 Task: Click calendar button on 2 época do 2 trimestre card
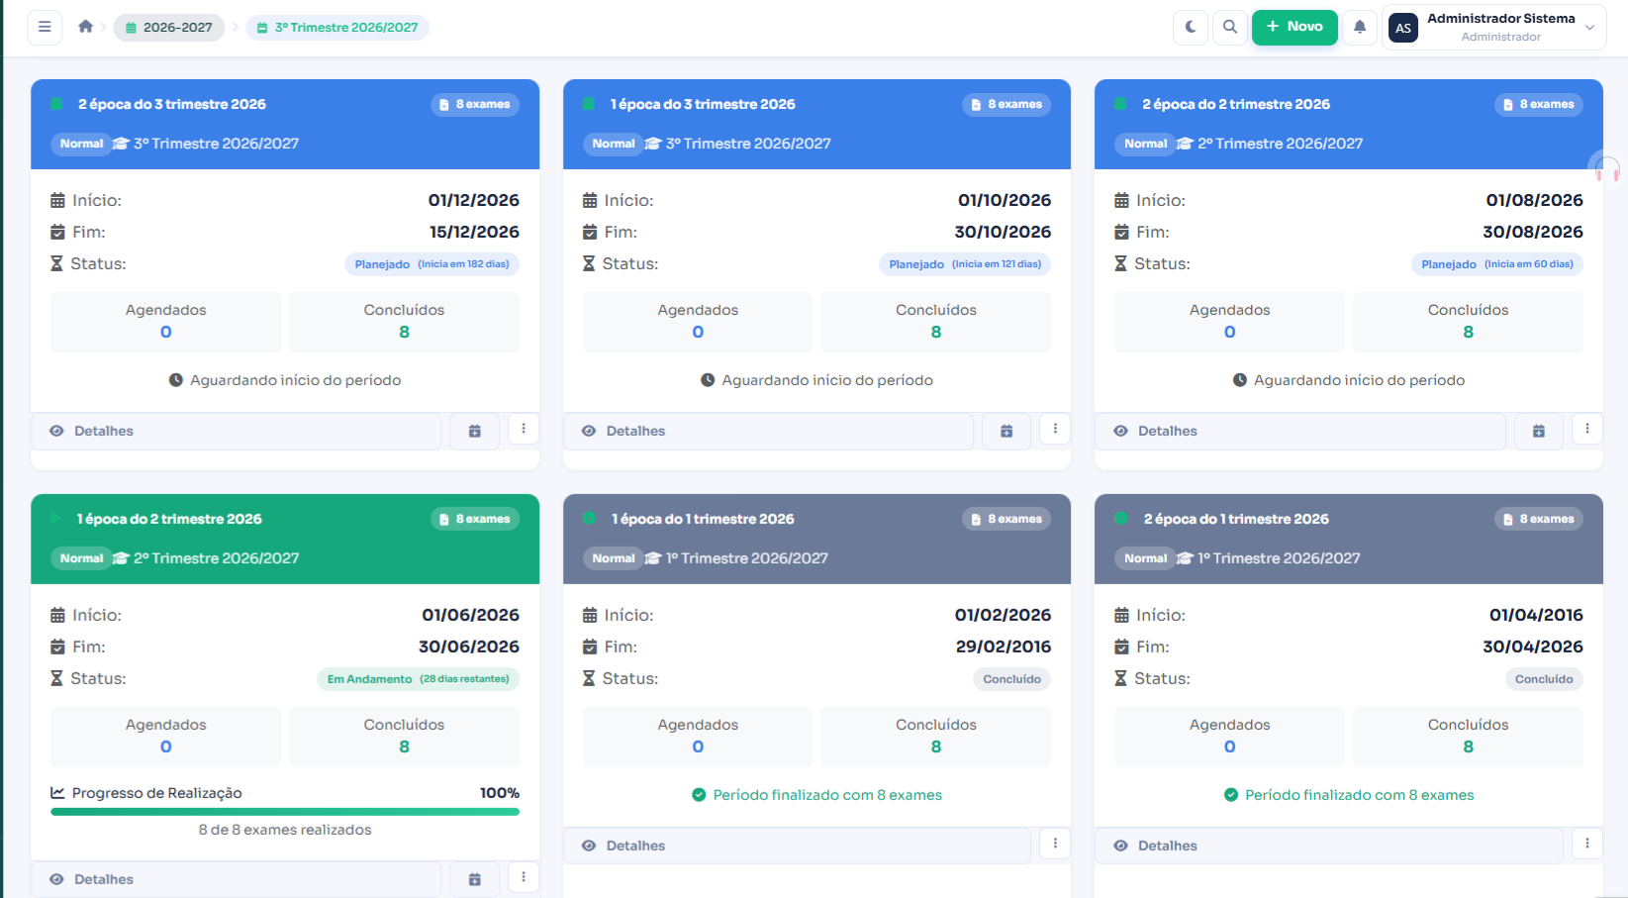click(x=1539, y=431)
